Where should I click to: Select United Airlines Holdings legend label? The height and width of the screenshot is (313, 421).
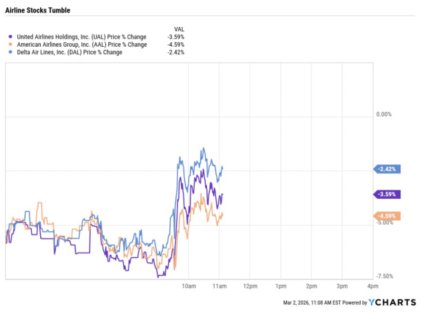81,37
